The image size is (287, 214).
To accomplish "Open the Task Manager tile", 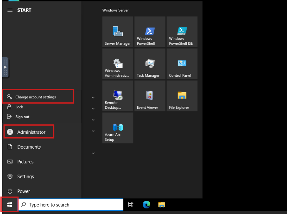I will pyautogui.click(x=150, y=64).
